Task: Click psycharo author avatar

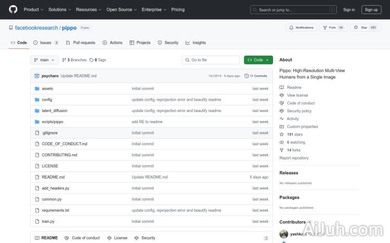Action: (37, 76)
